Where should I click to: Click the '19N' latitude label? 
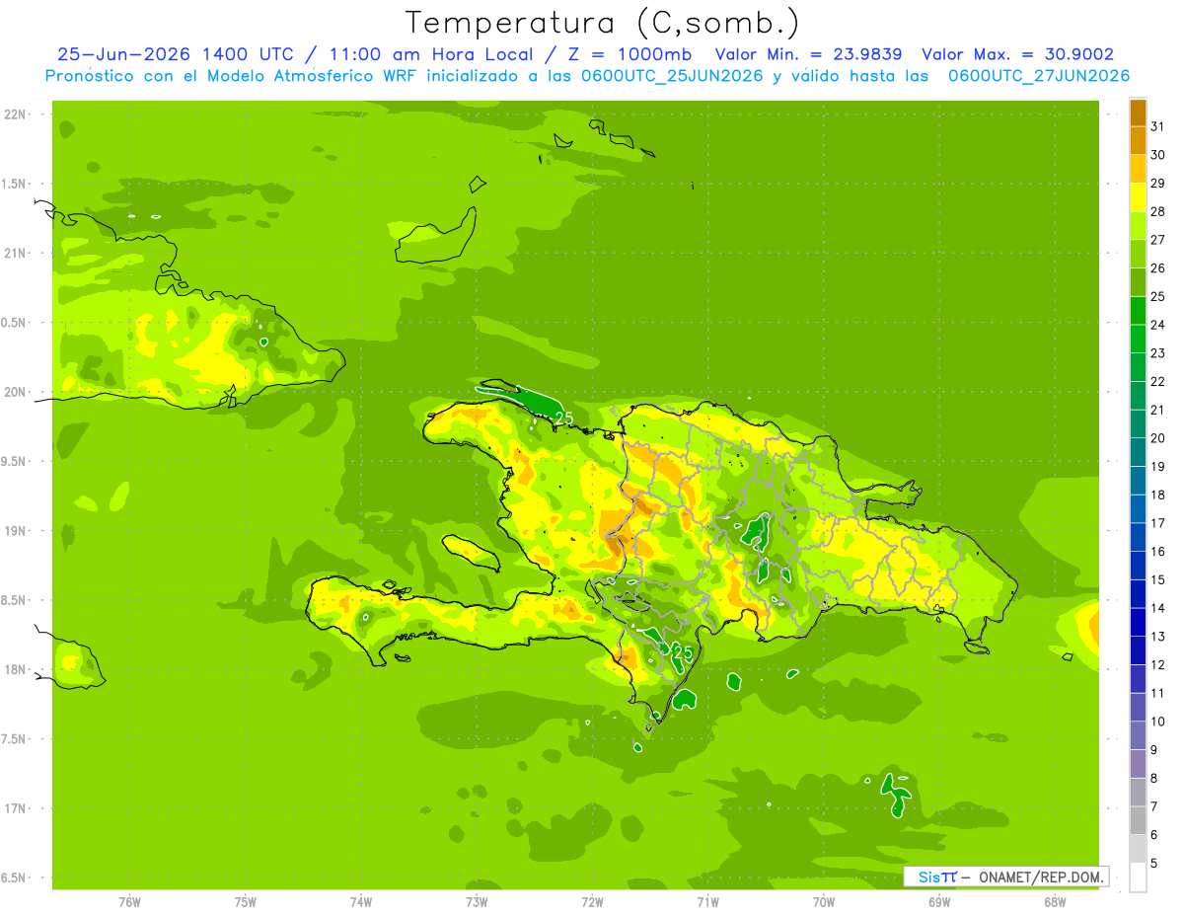coord(16,531)
